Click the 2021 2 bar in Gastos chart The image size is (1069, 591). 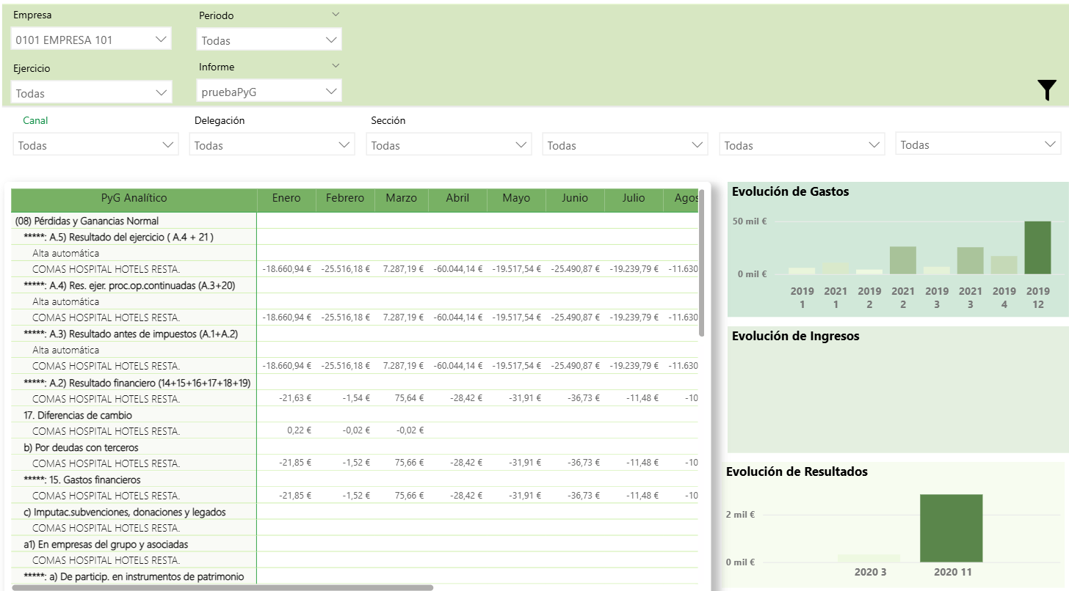coord(902,260)
